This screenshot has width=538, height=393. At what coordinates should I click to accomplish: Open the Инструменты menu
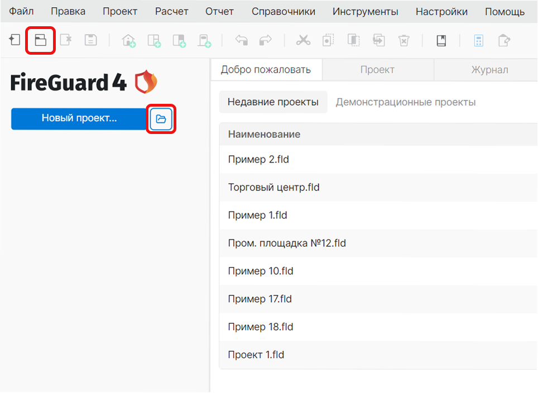pyautogui.click(x=366, y=11)
